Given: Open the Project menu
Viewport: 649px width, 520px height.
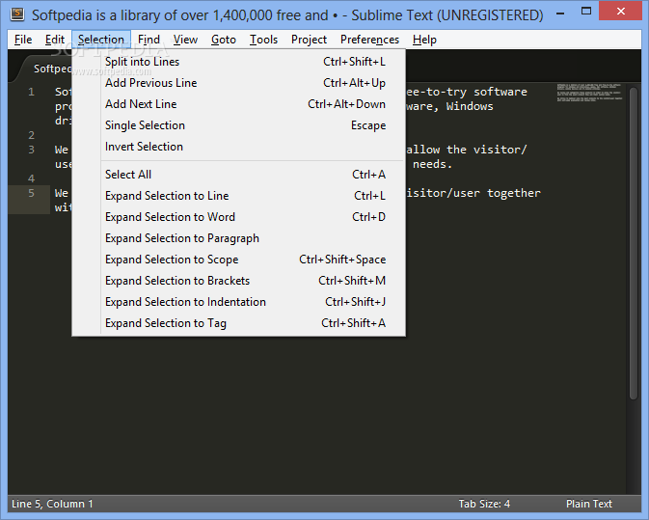Looking at the screenshot, I should 309,40.
